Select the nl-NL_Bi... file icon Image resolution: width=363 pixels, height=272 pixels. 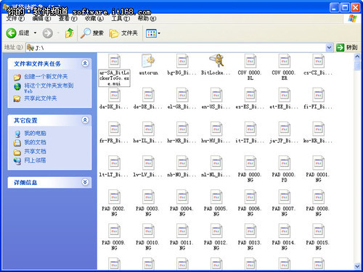tap(216, 163)
